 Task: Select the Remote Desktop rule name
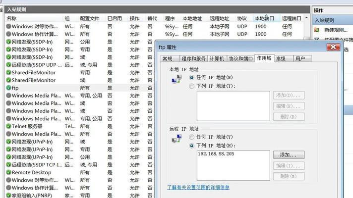tap(32, 172)
